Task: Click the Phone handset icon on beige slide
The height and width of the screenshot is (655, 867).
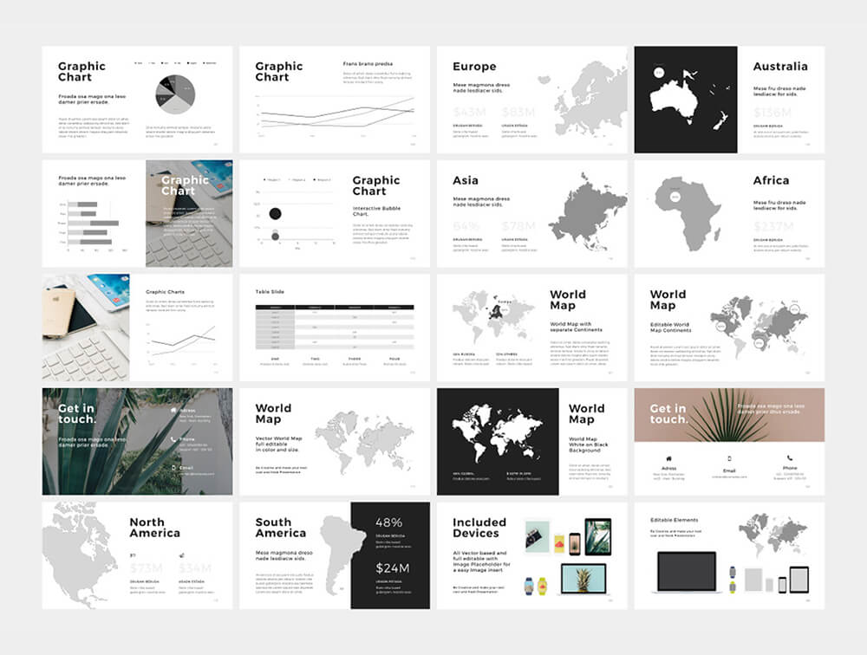Action: pos(790,457)
